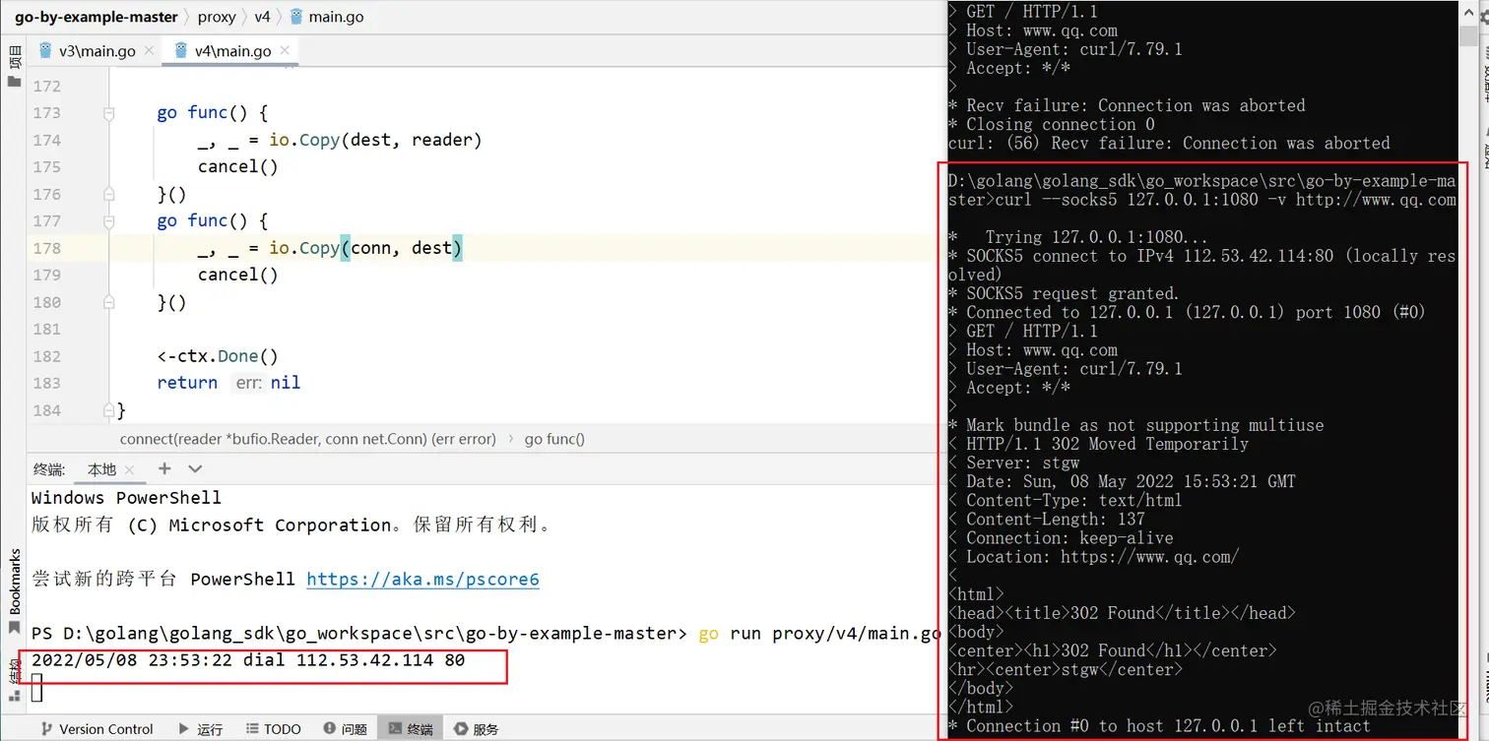This screenshot has height=741, width=1489.
Task: Click the return nil line
Action: point(228,383)
